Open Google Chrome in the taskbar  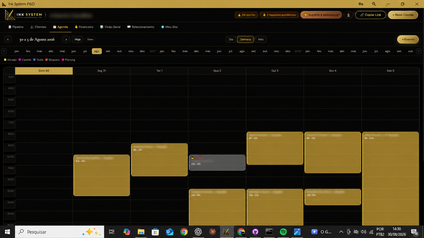[x=184, y=232]
